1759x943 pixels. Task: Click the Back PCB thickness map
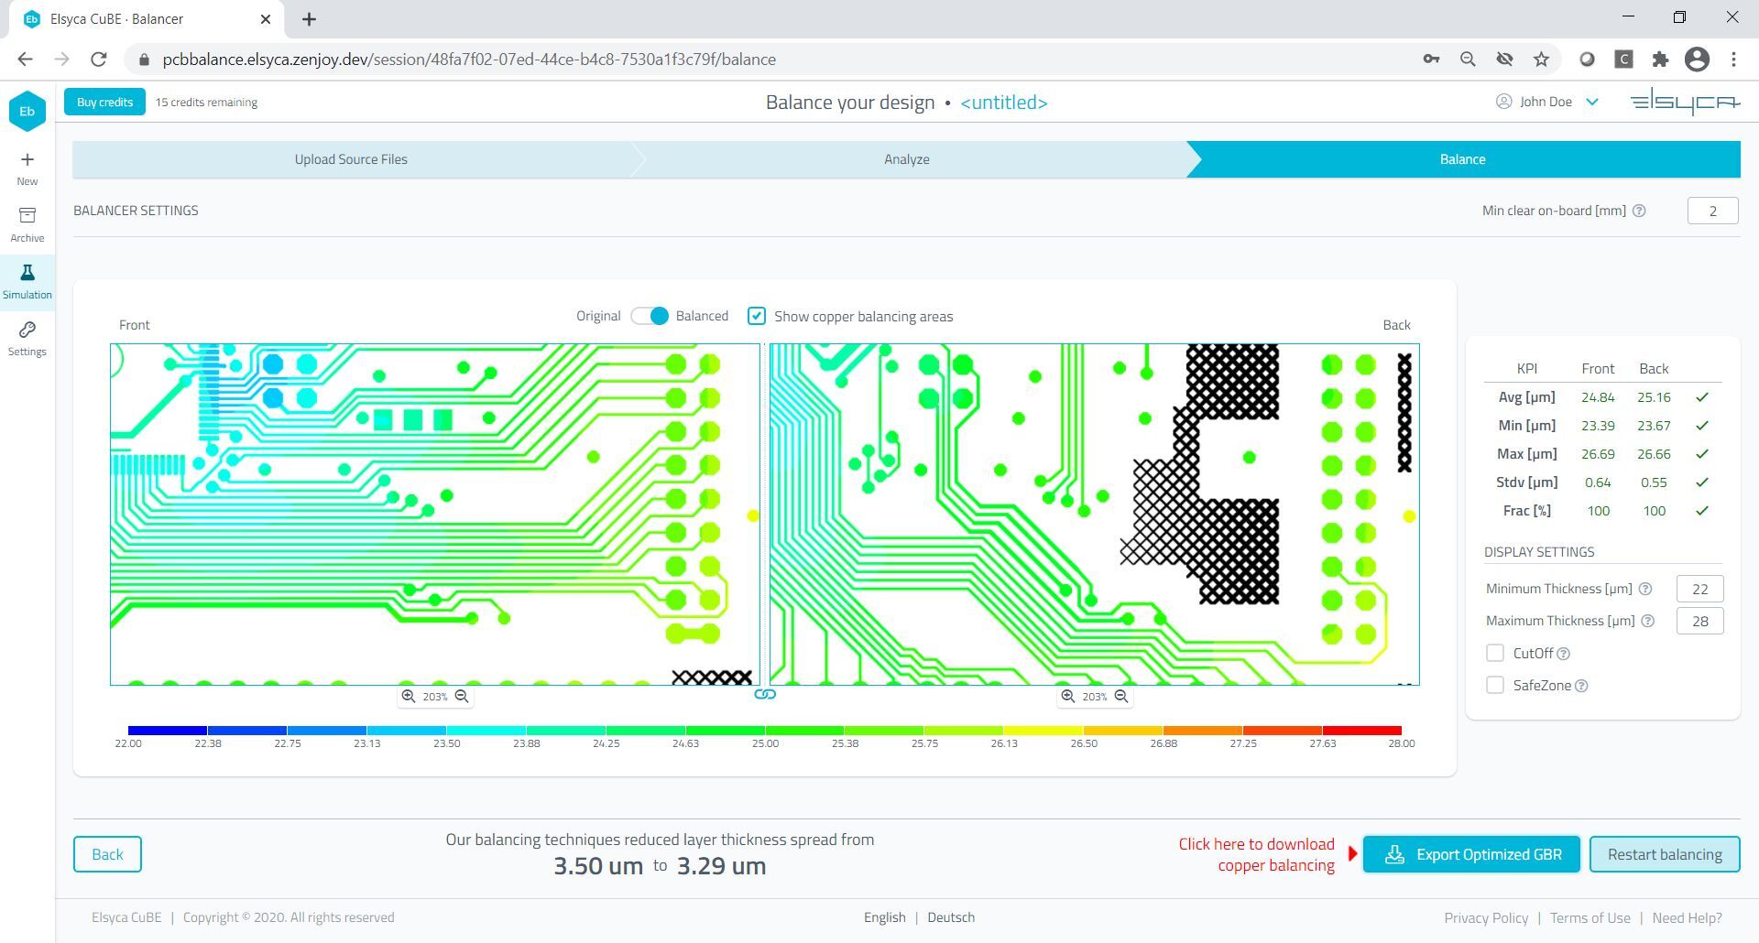click(x=1095, y=515)
